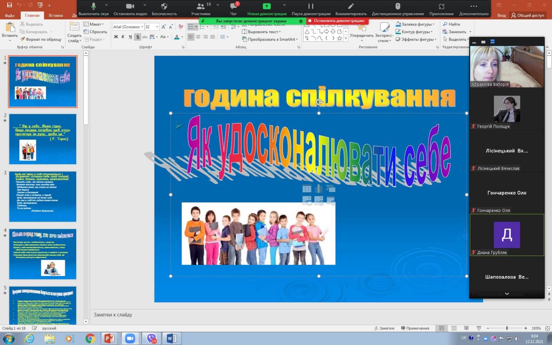Click zoom in plus button
Screen dimensions: 552x345
point(525,328)
